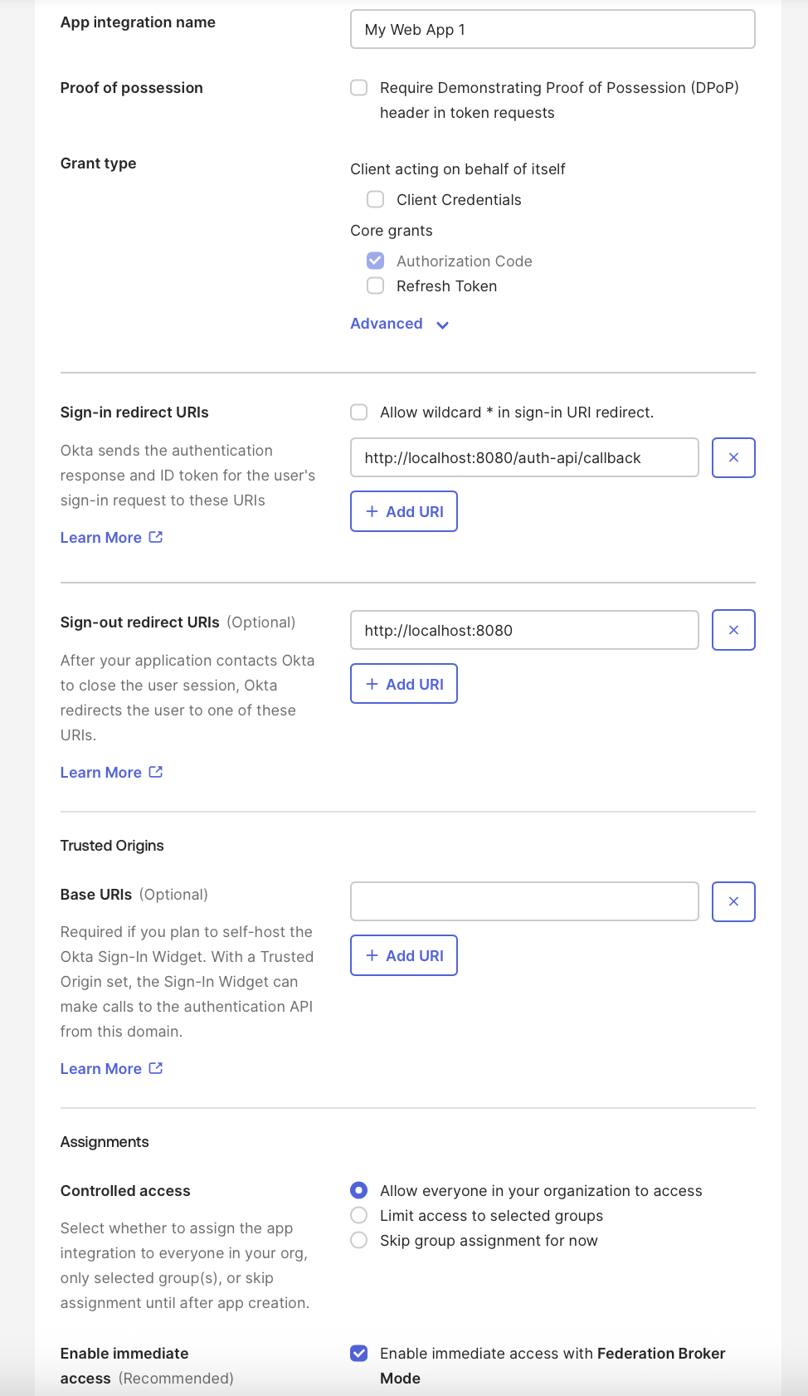Screen dimensions: 808x1396
Task: Expand the Advanced grant types section
Action: click(399, 324)
